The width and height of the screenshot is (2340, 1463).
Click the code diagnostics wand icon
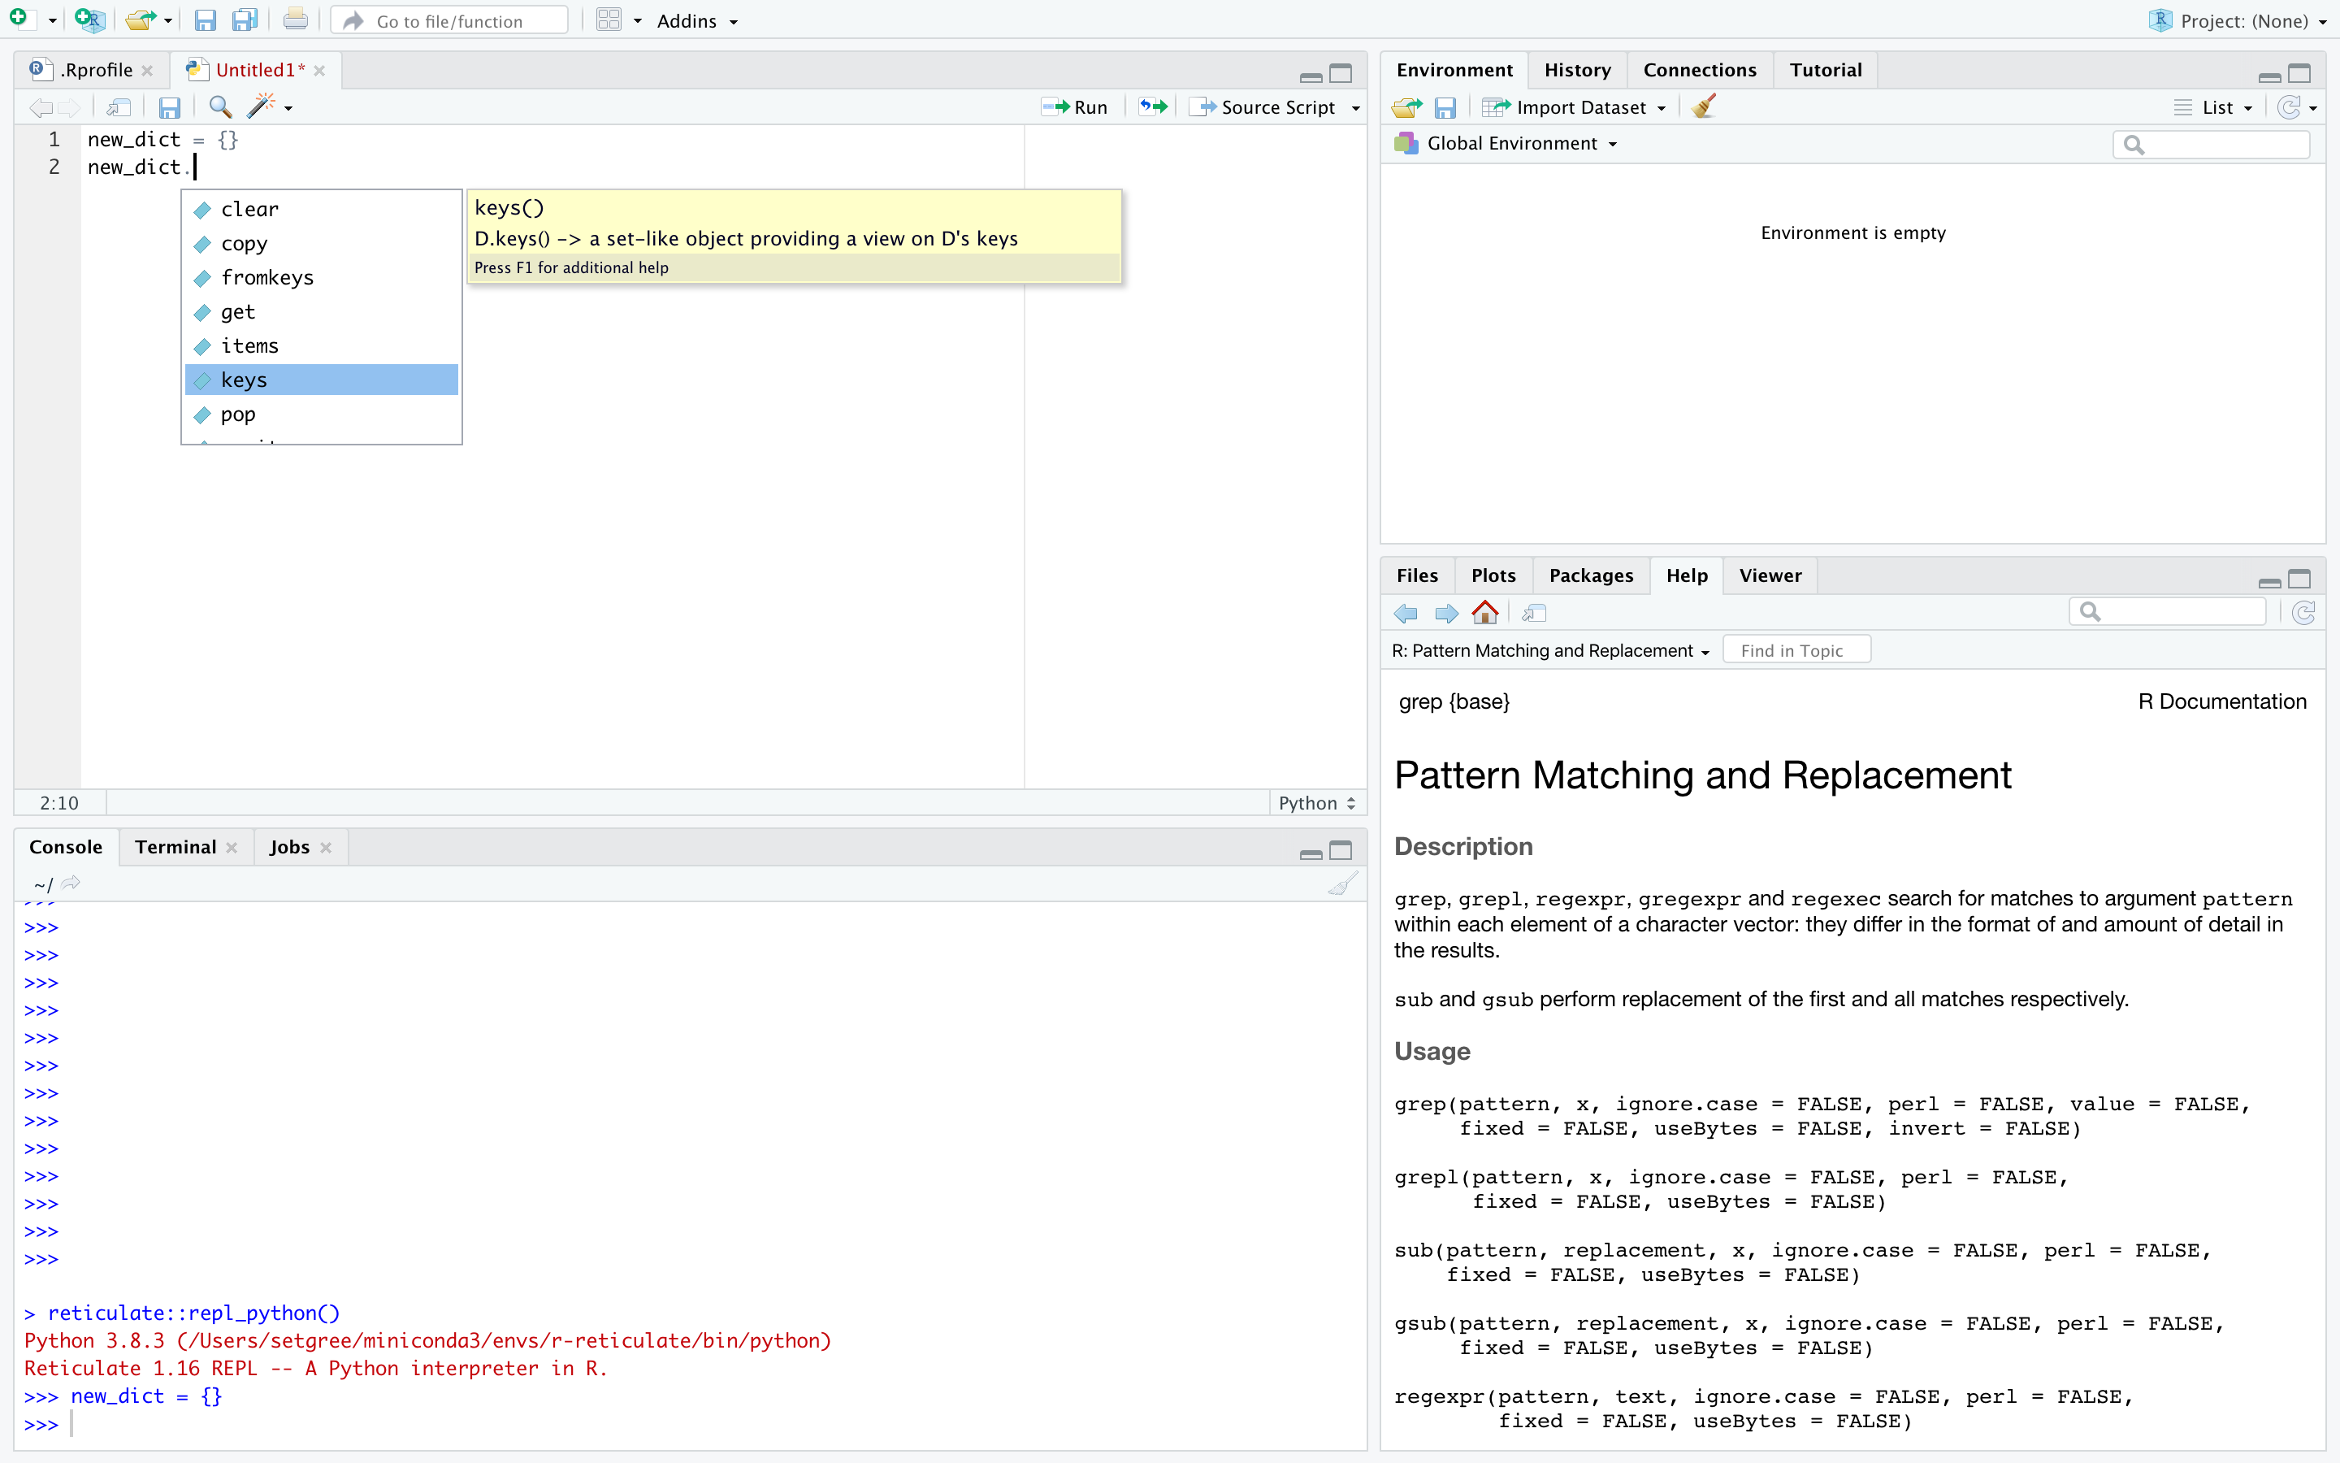259,106
